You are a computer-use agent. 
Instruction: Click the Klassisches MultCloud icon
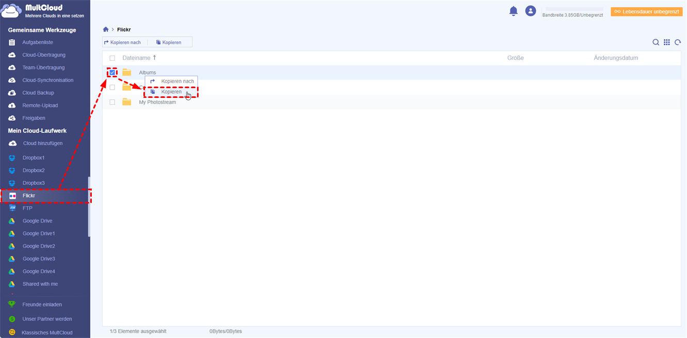(x=12, y=333)
